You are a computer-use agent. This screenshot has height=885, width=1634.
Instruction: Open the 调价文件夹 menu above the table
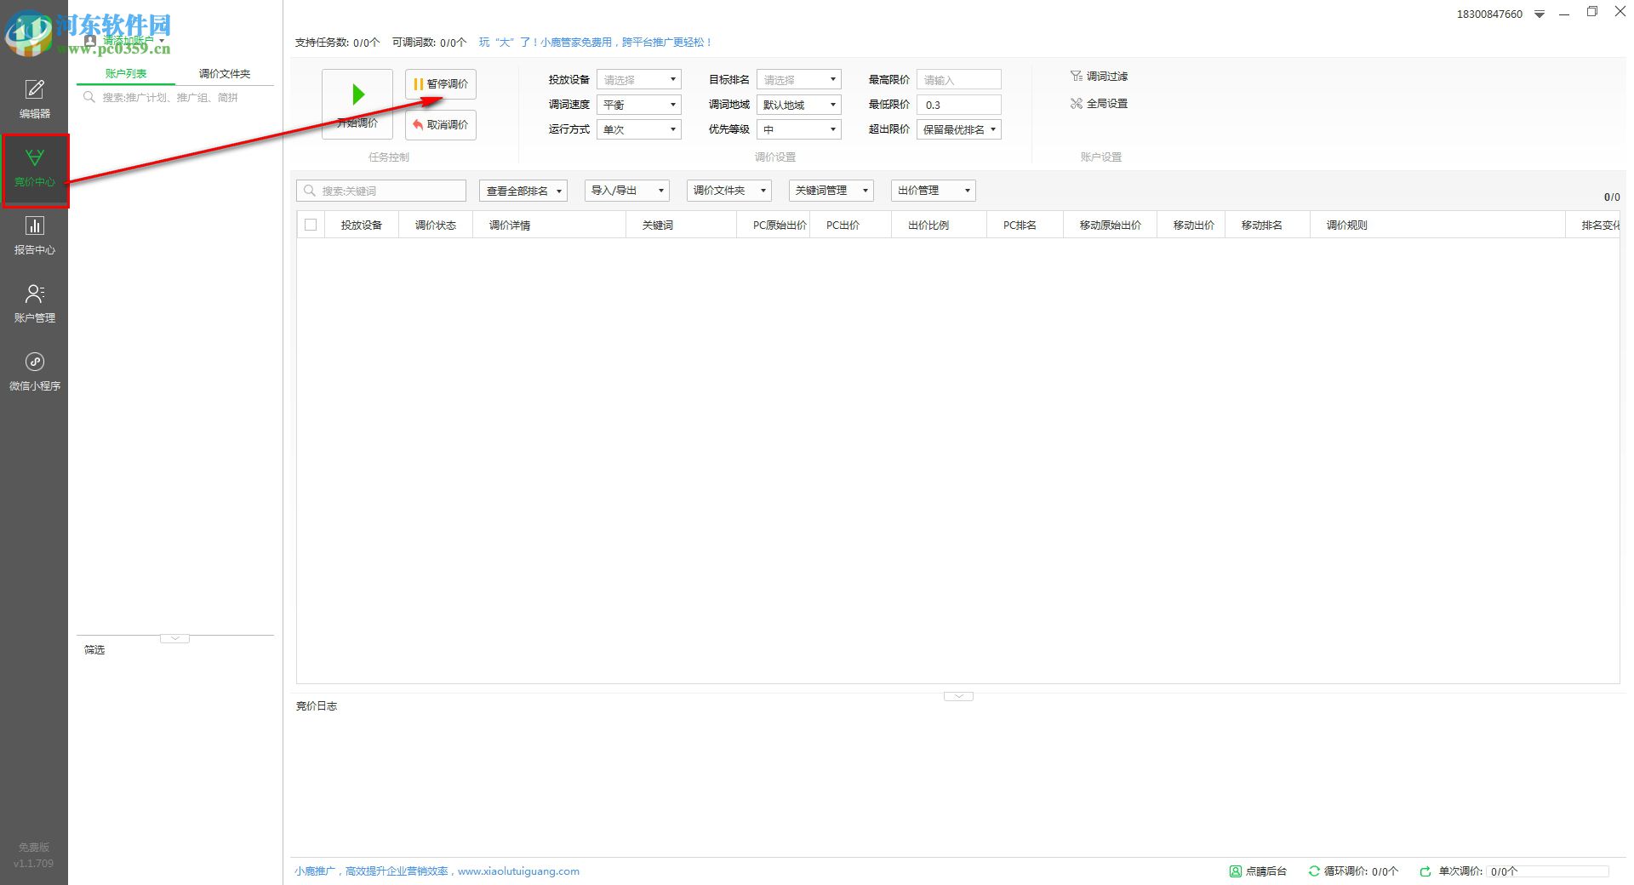(729, 191)
